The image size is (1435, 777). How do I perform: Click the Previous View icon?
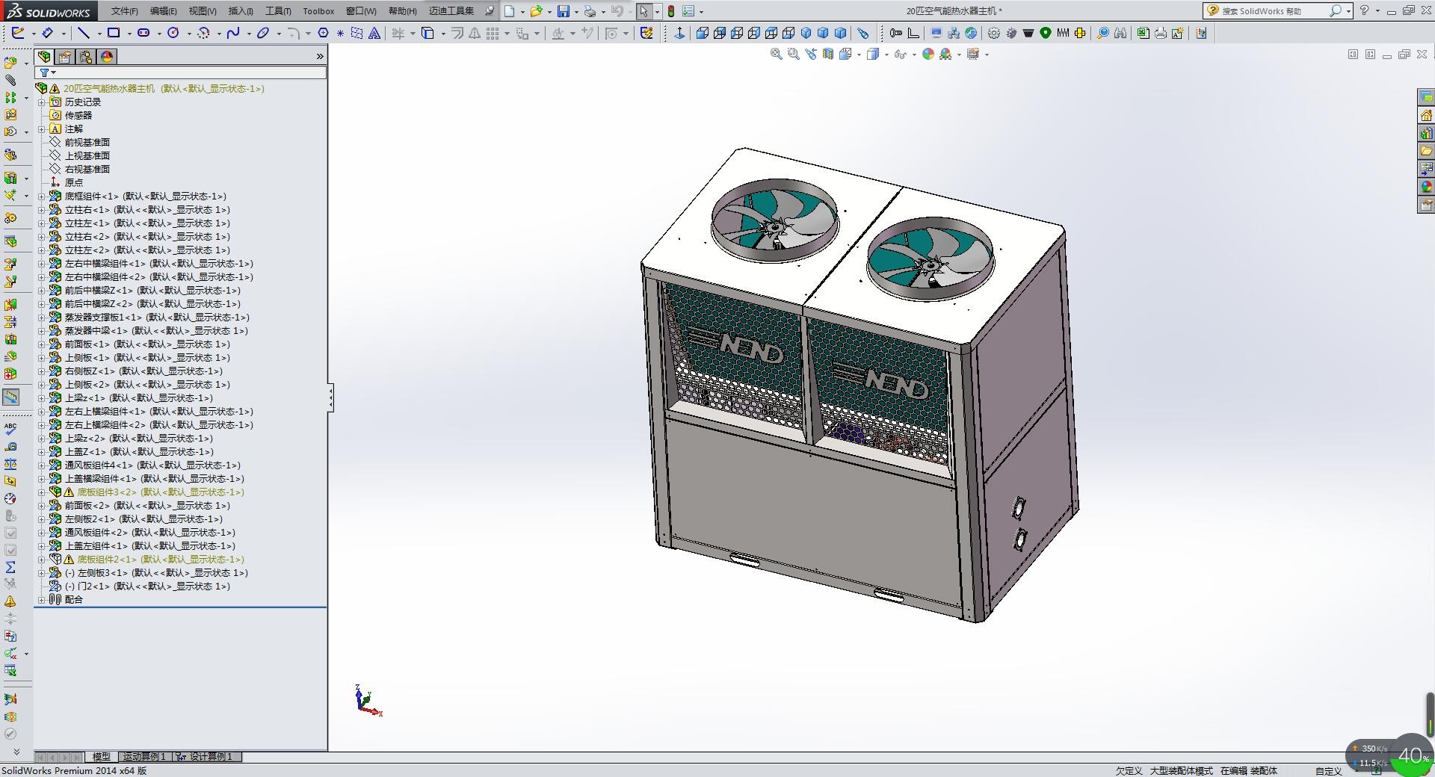(811, 54)
